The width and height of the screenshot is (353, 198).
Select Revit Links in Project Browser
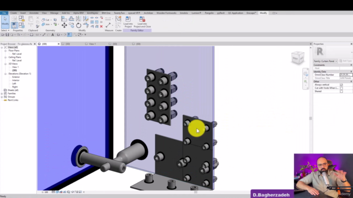pyautogui.click(x=13, y=100)
